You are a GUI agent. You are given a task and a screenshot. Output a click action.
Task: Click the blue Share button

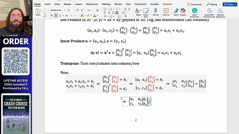coord(230,4)
